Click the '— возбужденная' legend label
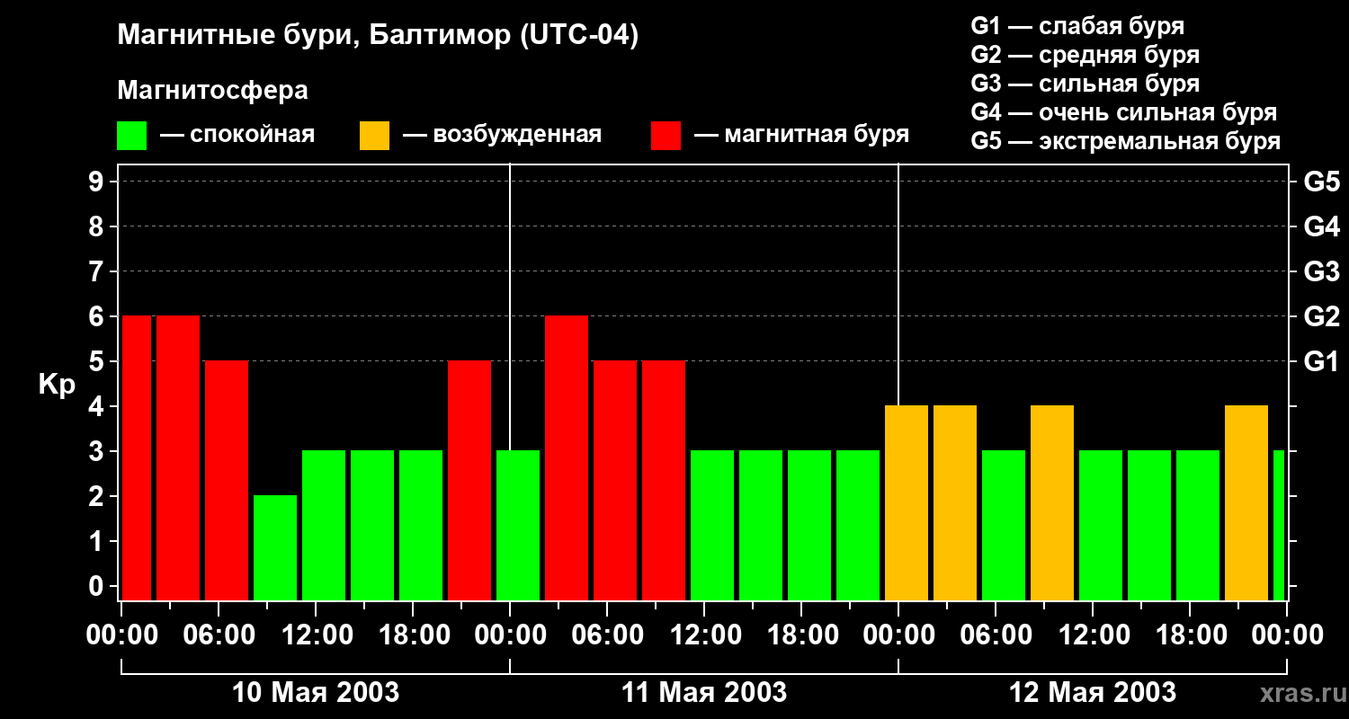Viewport: 1349px width, 719px height. point(502,135)
